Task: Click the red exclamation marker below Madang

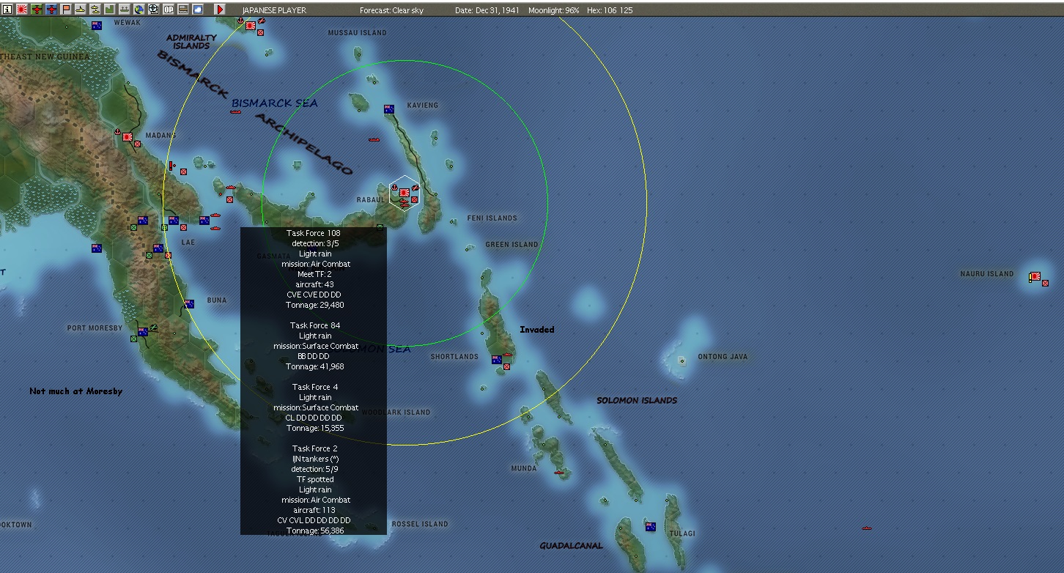Action: click(171, 166)
